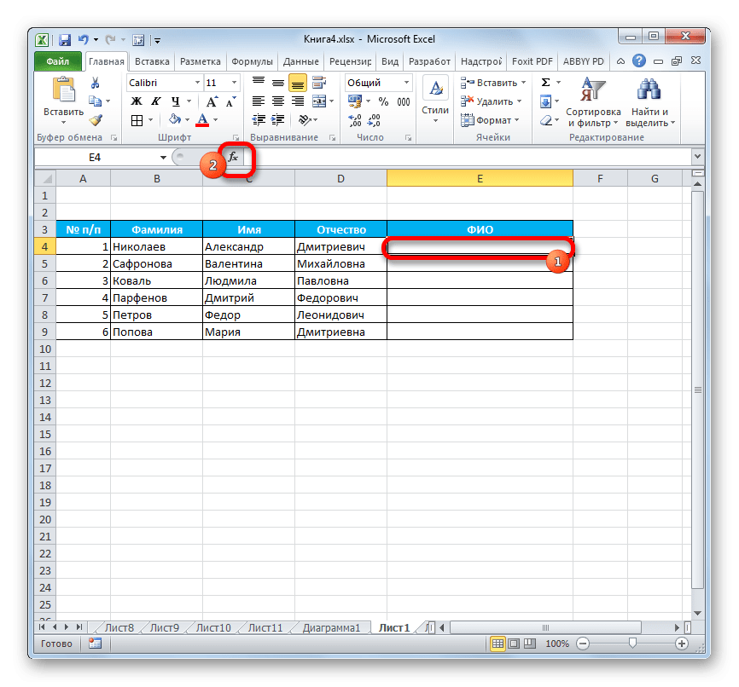Click the Найти и выделить button
Screen dimensions: 739x687
650,101
